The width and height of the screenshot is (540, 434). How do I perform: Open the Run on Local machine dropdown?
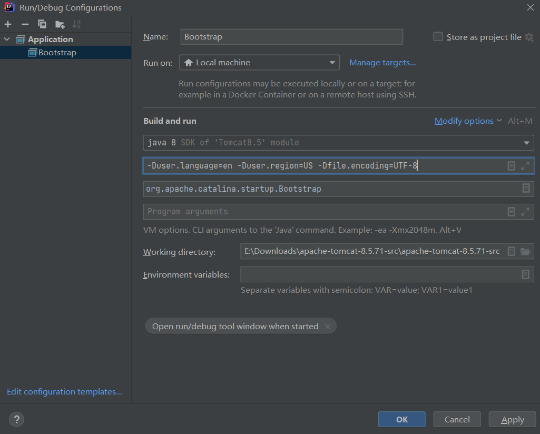click(259, 63)
